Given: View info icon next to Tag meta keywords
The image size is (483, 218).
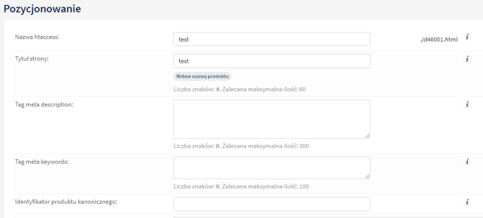Looking at the screenshot, I should tap(467, 161).
